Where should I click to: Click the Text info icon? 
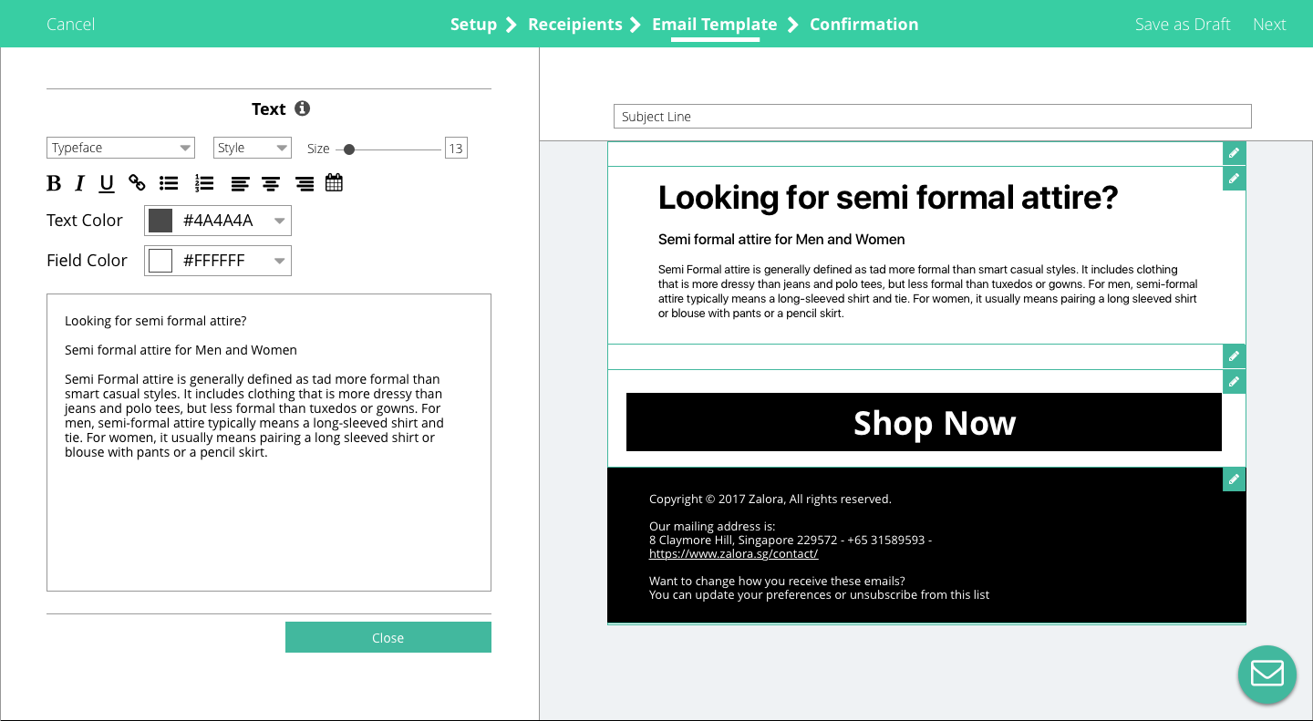pyautogui.click(x=303, y=108)
